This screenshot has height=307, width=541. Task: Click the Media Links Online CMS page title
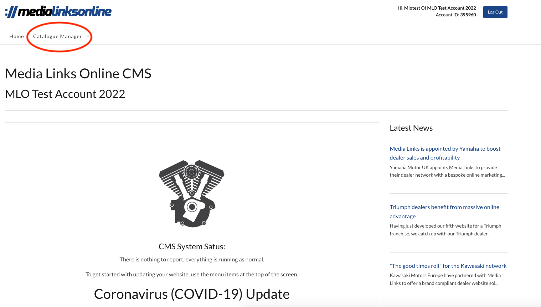coord(78,73)
